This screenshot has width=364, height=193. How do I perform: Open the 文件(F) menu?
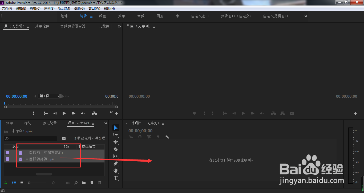[7, 9]
